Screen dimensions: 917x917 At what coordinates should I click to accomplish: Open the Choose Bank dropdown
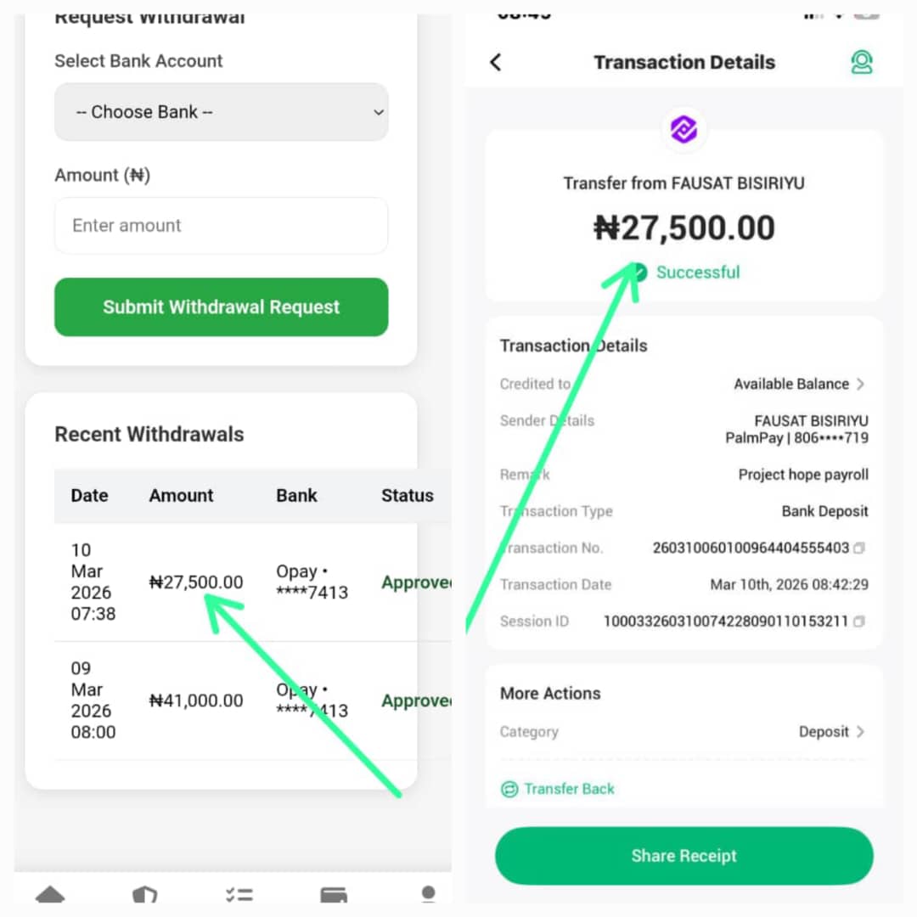pyautogui.click(x=222, y=112)
